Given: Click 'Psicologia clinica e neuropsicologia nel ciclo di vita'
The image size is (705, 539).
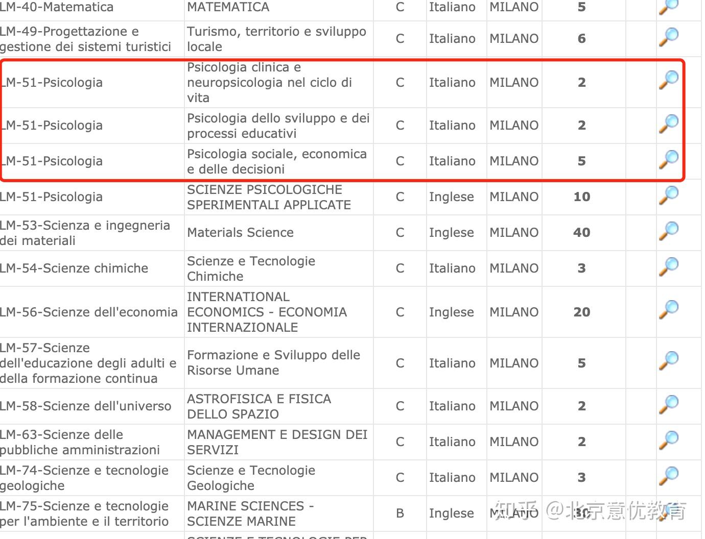Looking at the screenshot, I should (269, 82).
